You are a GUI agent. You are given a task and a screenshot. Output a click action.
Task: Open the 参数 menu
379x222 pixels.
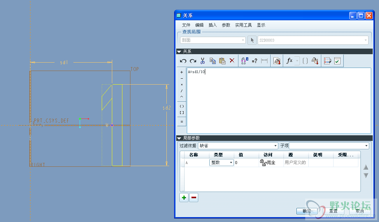tap(226, 25)
